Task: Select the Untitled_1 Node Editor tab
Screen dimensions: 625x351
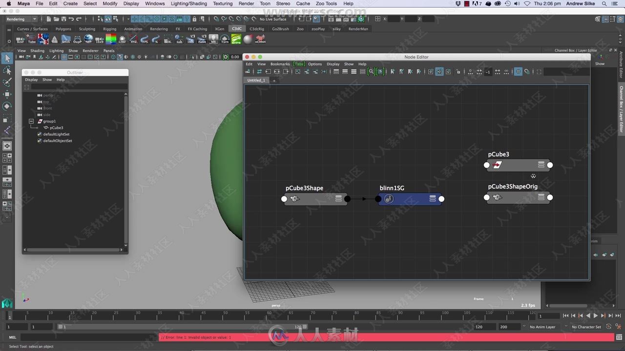Action: pyautogui.click(x=256, y=80)
